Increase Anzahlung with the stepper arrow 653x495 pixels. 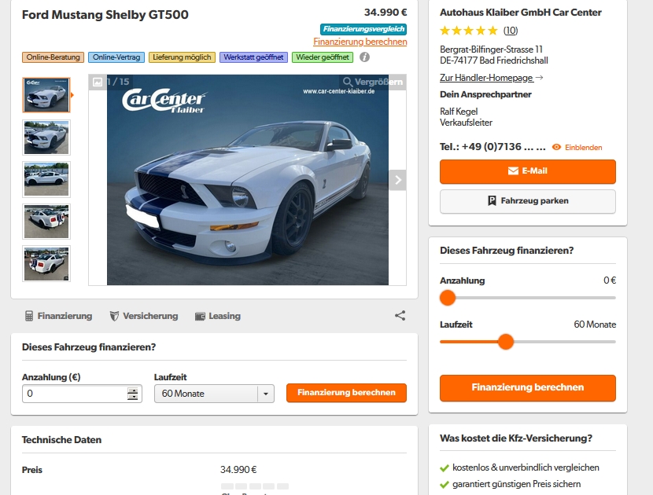[x=133, y=390]
